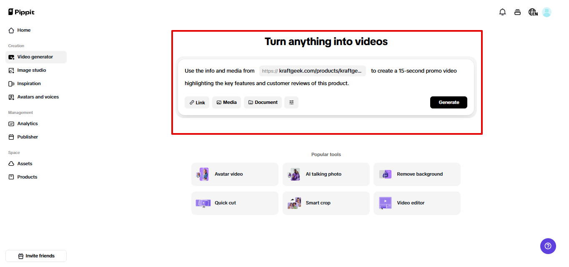Open advanced settings with the sliders icon
569x267 pixels.
pos(291,102)
